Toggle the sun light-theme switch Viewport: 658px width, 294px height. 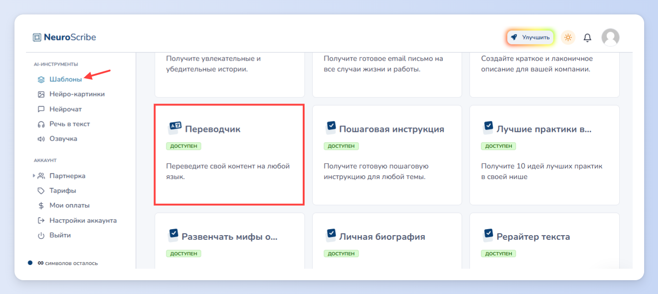568,37
